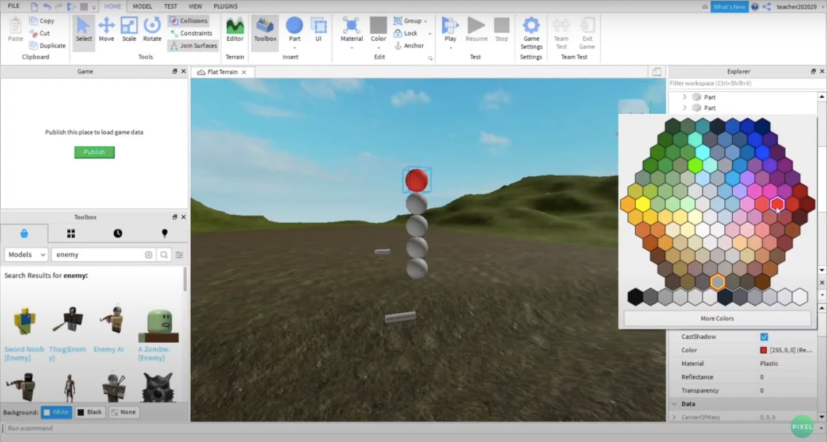The height and width of the screenshot is (442, 827).
Task: Open the Toolbox Marketplace tab
Action: (24, 233)
